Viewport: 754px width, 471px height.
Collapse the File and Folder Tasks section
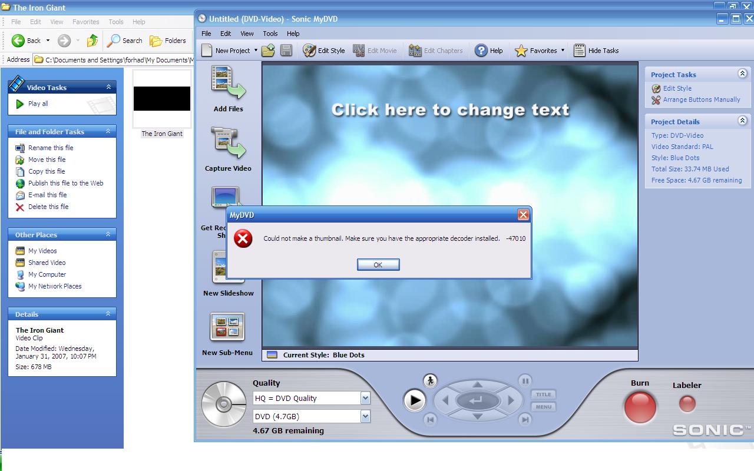pos(108,131)
